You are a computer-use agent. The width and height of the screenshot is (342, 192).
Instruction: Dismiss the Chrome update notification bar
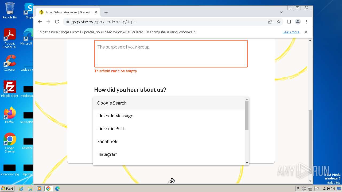click(x=306, y=32)
